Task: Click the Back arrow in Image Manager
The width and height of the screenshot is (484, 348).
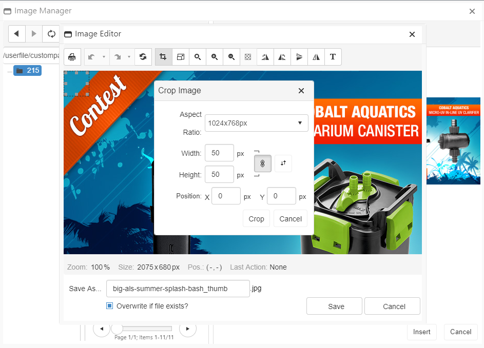Action: [x=16, y=34]
